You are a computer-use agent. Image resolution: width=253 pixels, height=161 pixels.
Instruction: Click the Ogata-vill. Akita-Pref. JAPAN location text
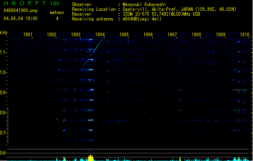click(179, 9)
